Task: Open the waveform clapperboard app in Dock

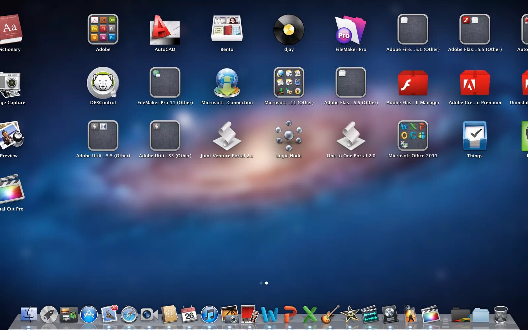Action: [x=370, y=314]
